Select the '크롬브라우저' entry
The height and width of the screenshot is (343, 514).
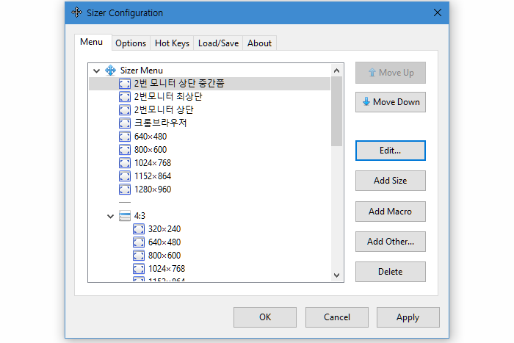[160, 123]
